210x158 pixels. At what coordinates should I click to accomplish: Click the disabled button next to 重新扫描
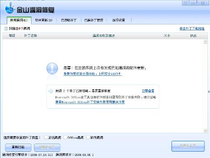coord(47,147)
